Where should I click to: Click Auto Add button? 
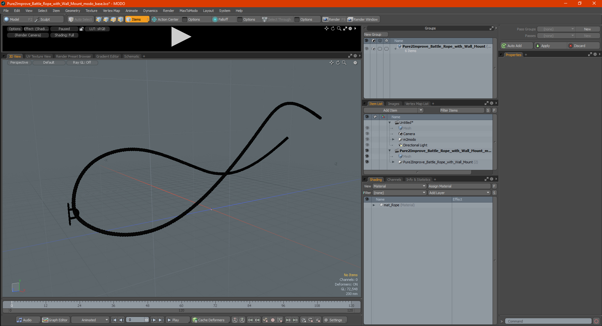click(x=516, y=46)
